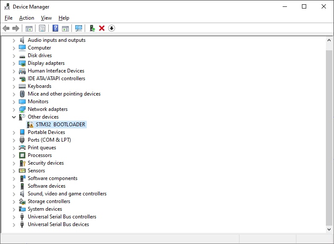Select the Network adapters label

tap(48, 109)
